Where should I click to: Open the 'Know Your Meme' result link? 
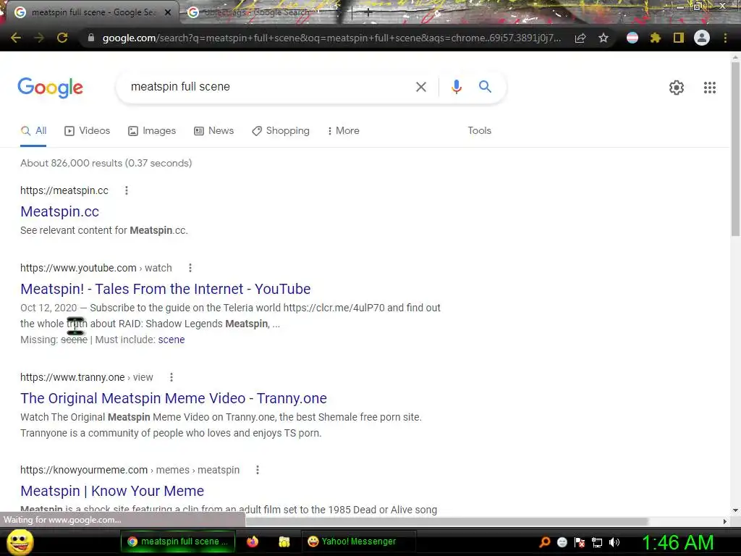tap(112, 492)
